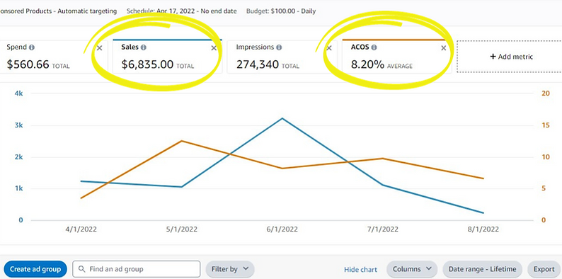The height and width of the screenshot is (279, 562).
Task: Open the Columns dropdown
Action: point(412,269)
